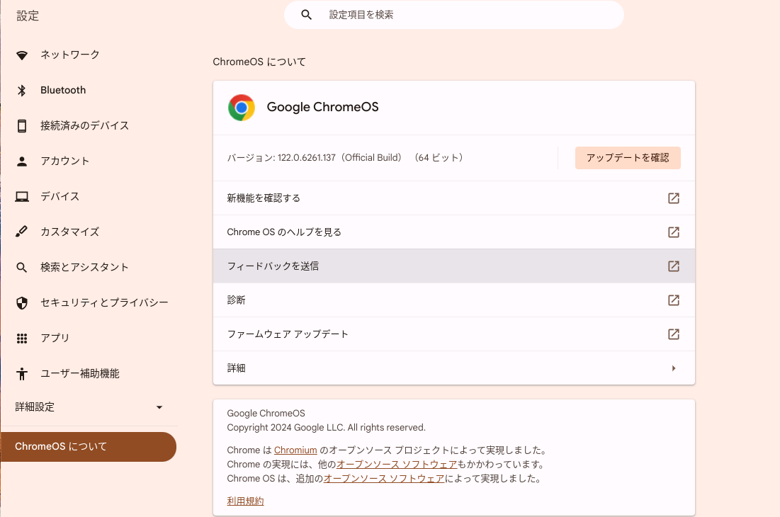The height and width of the screenshot is (517, 780).
Task: Open Chrome OS のヘルプを見る
Action: pos(453,232)
